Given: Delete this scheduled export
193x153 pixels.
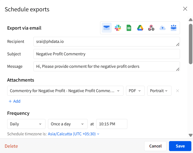Looking at the screenshot, I should pyautogui.click(x=11, y=146).
